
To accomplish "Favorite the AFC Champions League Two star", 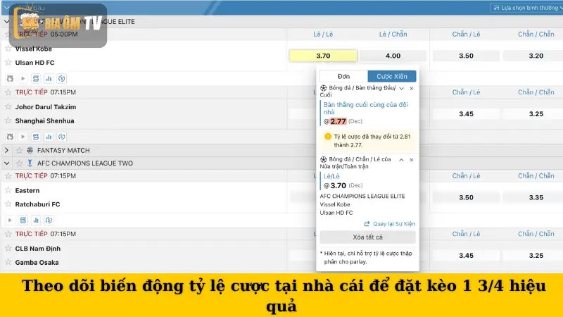I will (20, 163).
